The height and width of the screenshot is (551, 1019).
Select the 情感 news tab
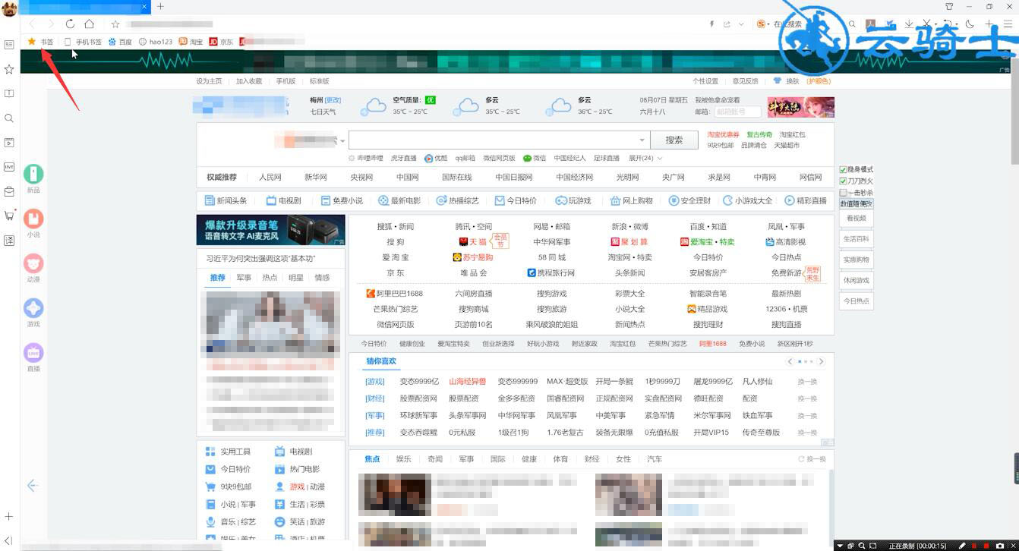tap(322, 278)
